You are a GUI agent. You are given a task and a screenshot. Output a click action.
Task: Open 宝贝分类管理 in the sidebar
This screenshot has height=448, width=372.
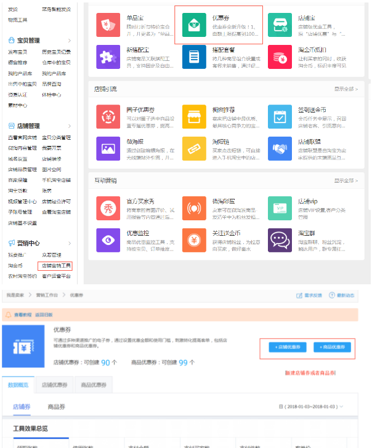[56, 138]
